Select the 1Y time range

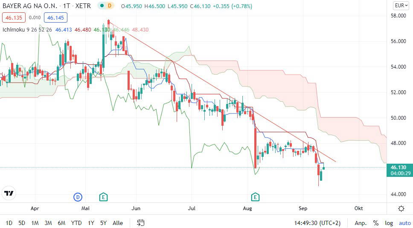91,223
